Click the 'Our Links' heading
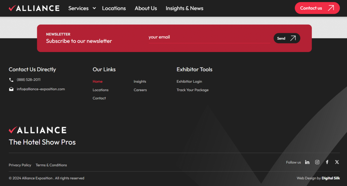 pyautogui.click(x=104, y=70)
